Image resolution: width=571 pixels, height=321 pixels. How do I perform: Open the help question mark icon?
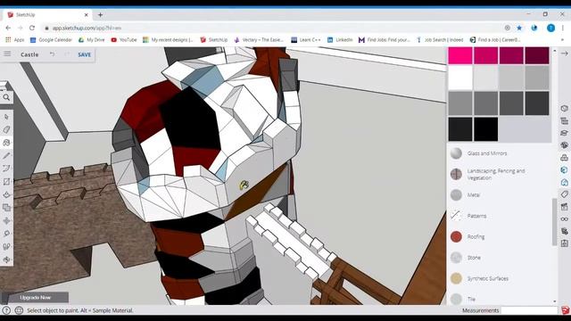[6, 310]
